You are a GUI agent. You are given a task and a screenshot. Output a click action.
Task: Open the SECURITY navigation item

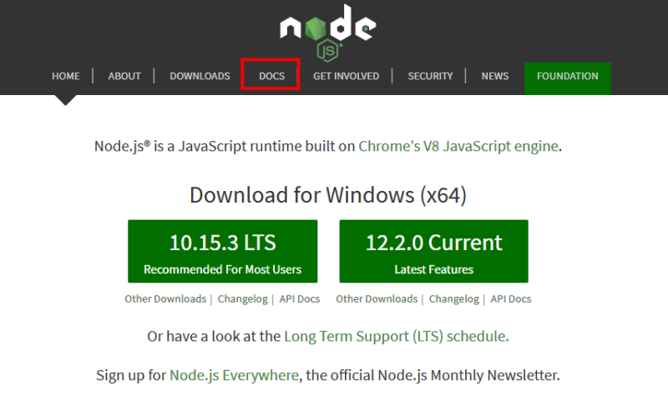click(x=430, y=76)
